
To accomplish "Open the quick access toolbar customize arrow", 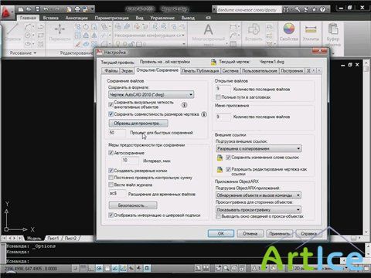I will pos(92,9).
